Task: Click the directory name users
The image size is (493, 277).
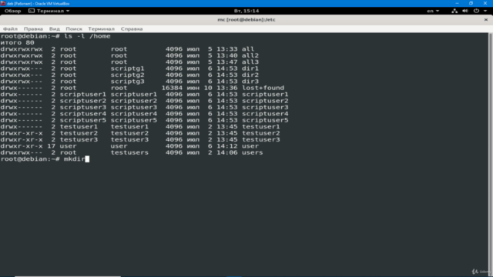Action: click(252, 152)
